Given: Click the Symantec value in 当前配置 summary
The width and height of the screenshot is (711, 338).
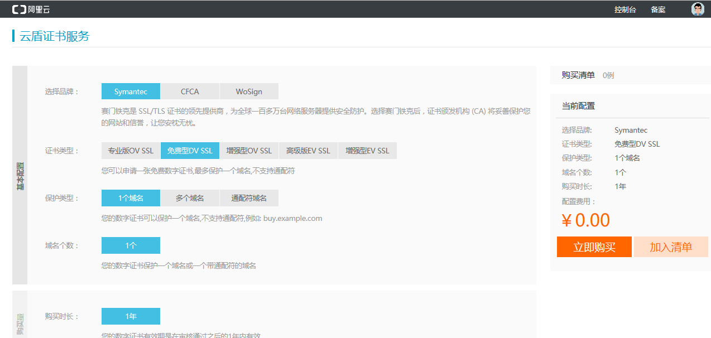Looking at the screenshot, I should click(x=631, y=130).
